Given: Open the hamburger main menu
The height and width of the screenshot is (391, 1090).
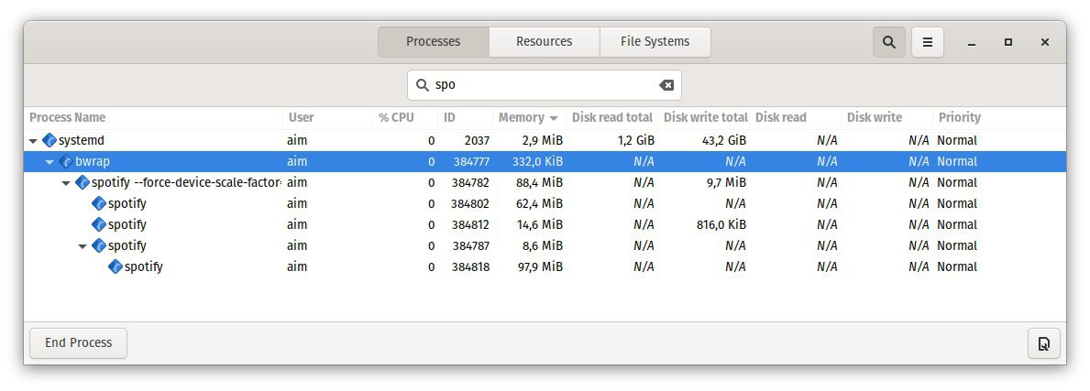Looking at the screenshot, I should pos(928,42).
